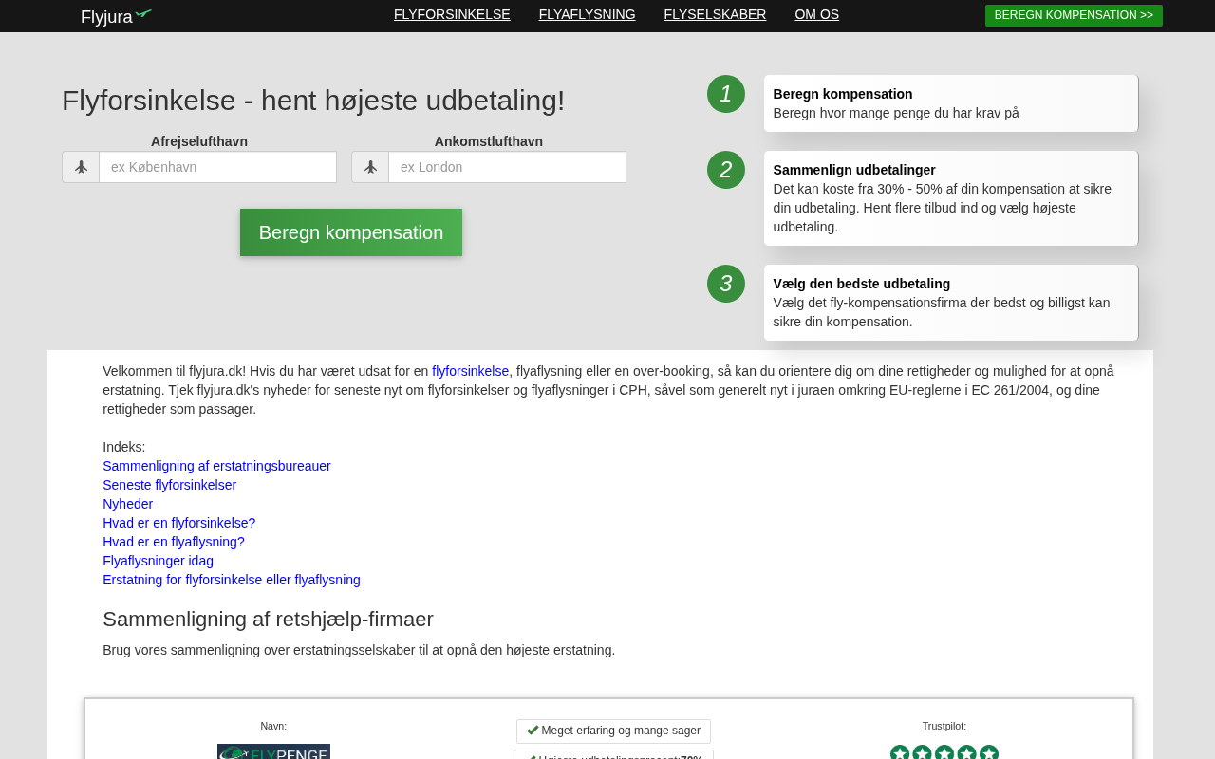Click the green step 3 circle

[726, 284]
